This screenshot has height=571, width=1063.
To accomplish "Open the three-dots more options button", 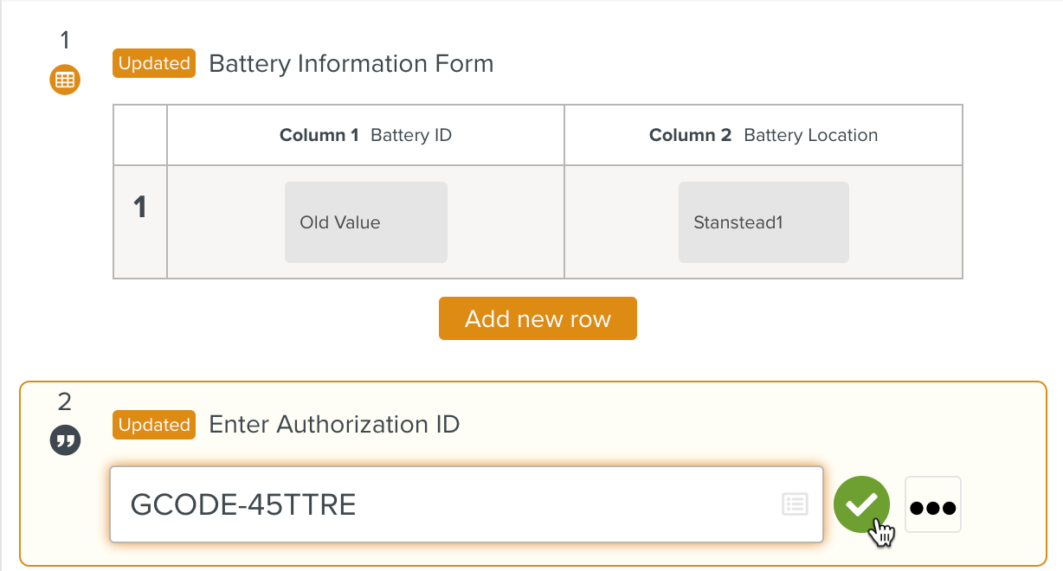I will click(932, 505).
